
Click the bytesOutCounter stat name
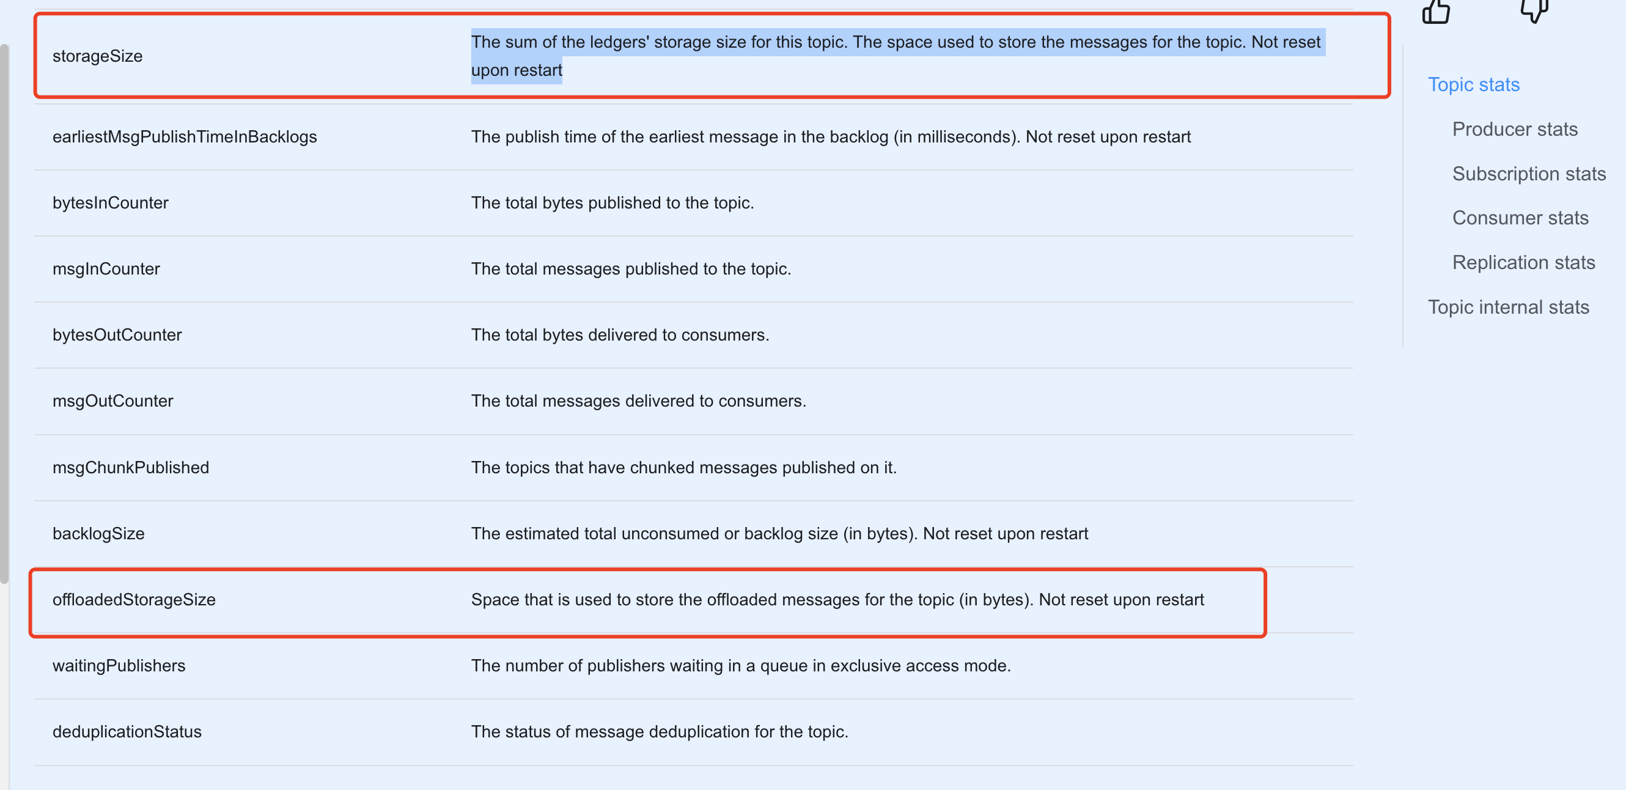coord(117,334)
